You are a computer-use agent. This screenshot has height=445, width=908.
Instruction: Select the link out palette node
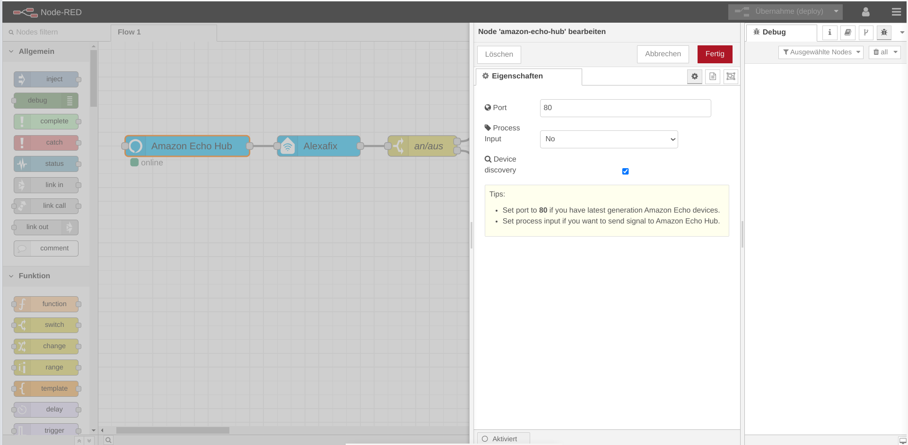pyautogui.click(x=46, y=227)
